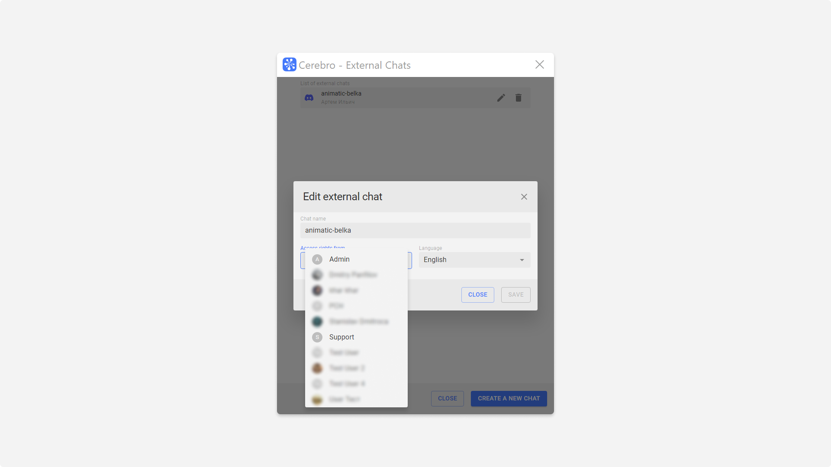Click the animatic-belka chat name field
The width and height of the screenshot is (831, 467).
[x=415, y=230]
